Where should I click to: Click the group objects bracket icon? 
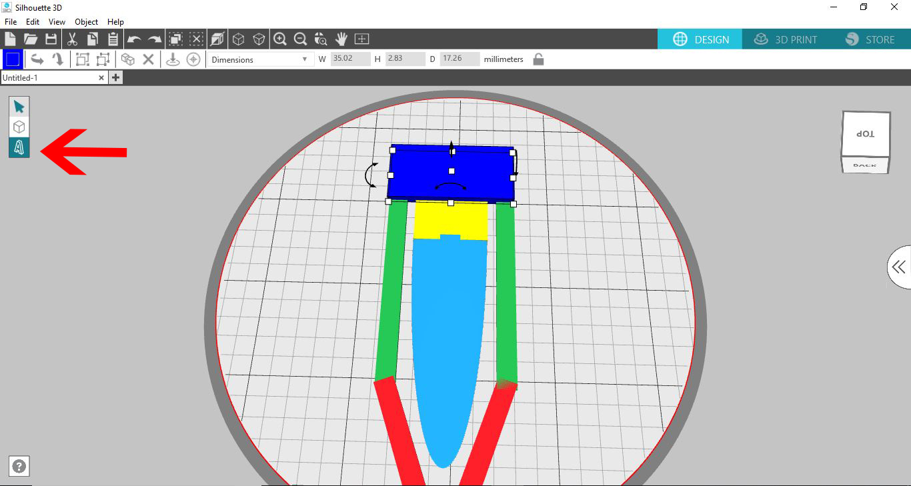click(82, 59)
